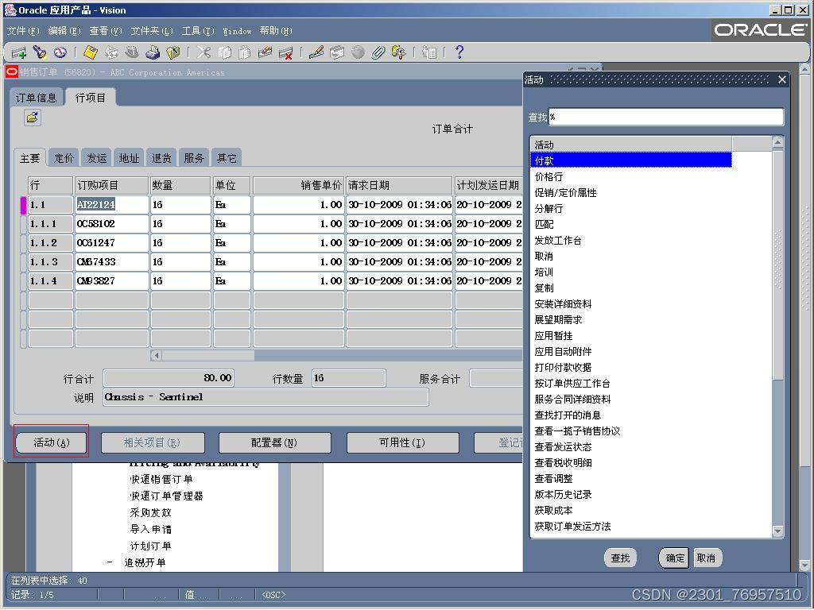Click 取消 button in the 活动 dialog
The image size is (814, 610).
(706, 558)
